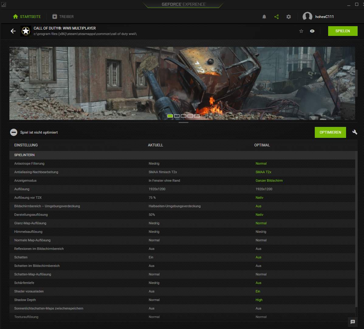Click the Himmelsauflösung label
The width and height of the screenshot is (364, 329).
click(28, 232)
